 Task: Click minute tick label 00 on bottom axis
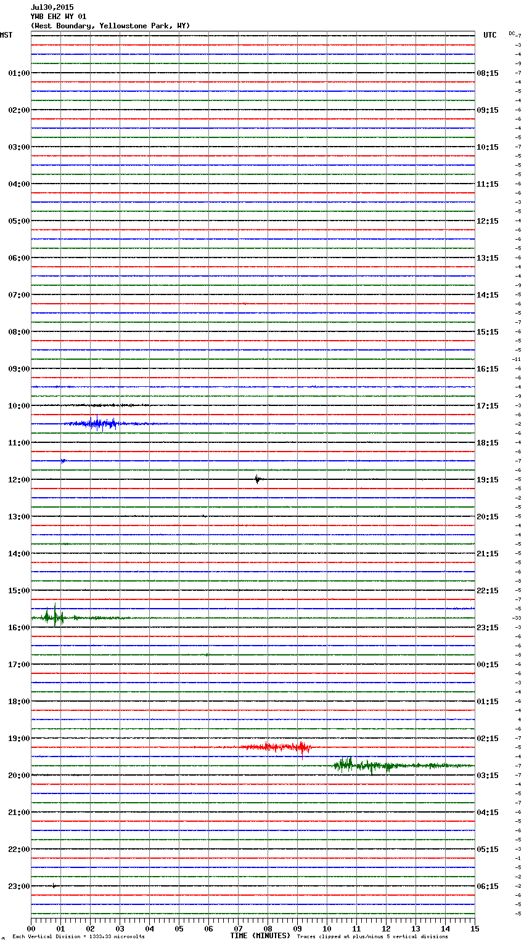tap(31, 928)
